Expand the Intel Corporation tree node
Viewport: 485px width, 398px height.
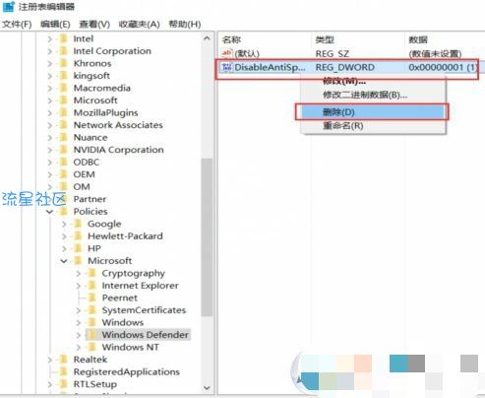(x=50, y=51)
